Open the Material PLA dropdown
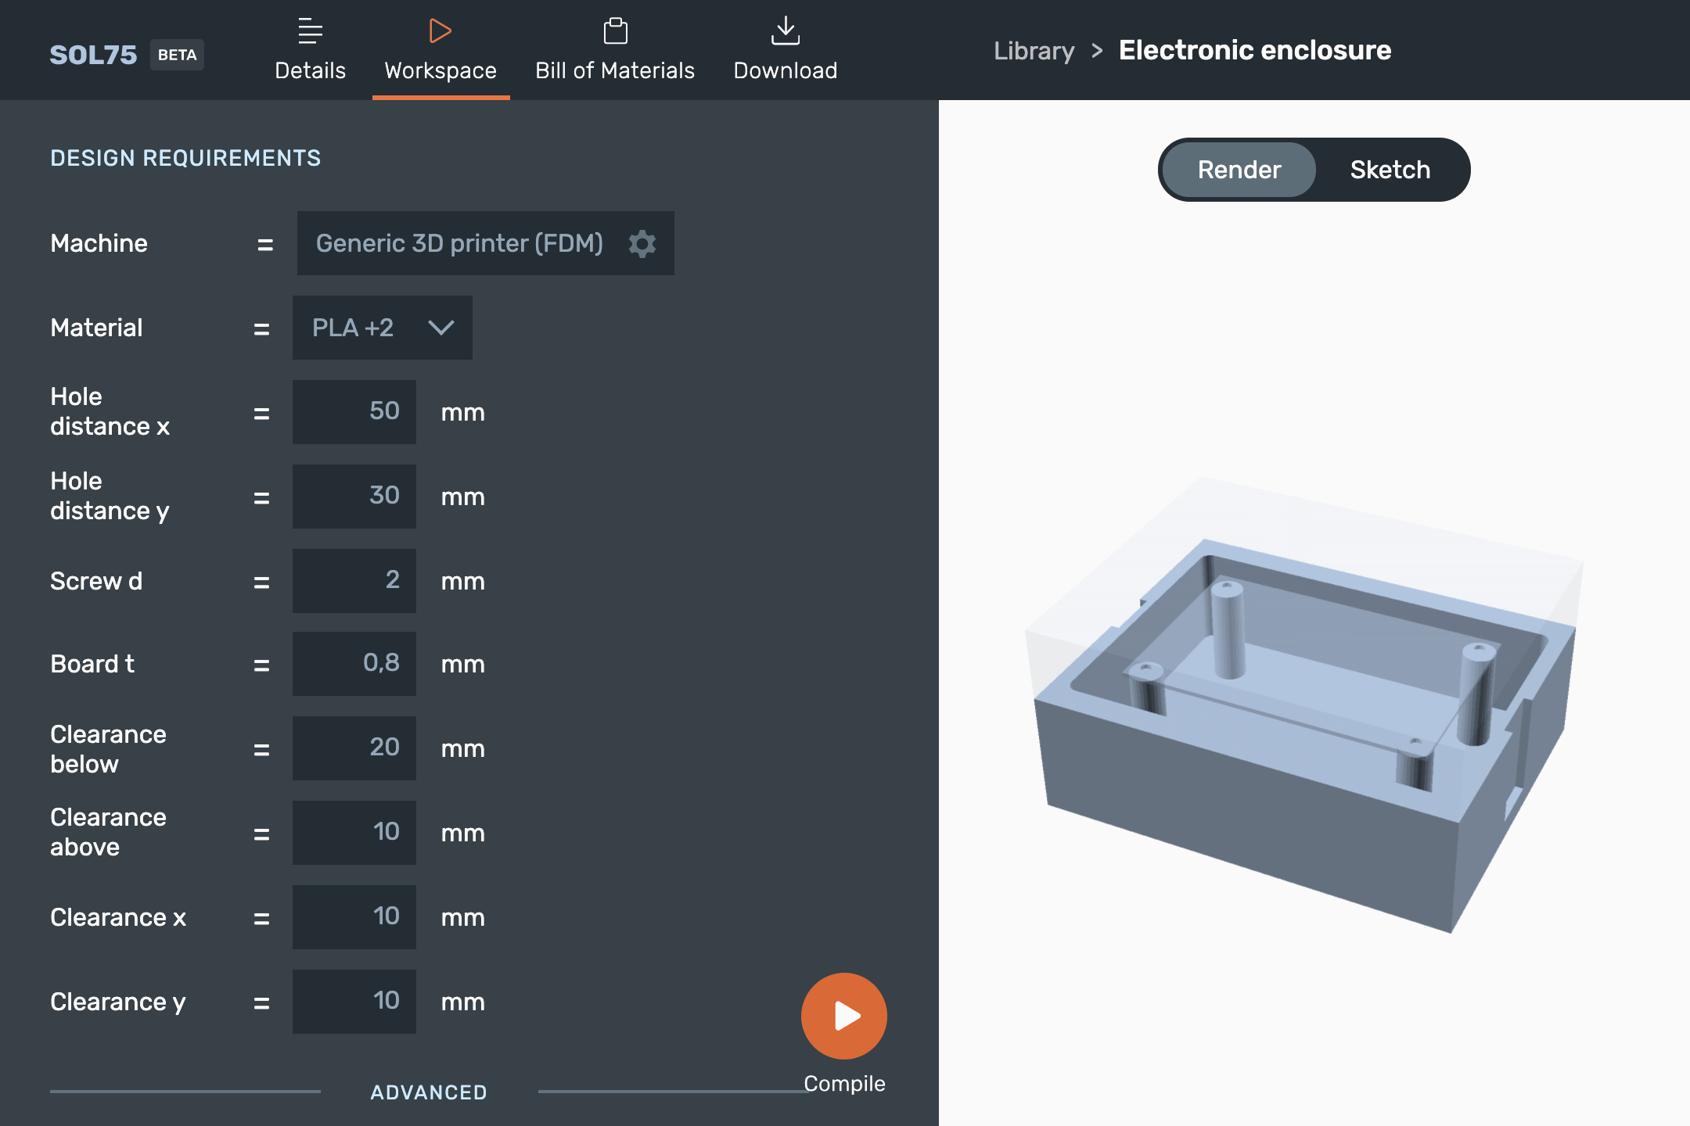The height and width of the screenshot is (1126, 1690). (x=382, y=328)
